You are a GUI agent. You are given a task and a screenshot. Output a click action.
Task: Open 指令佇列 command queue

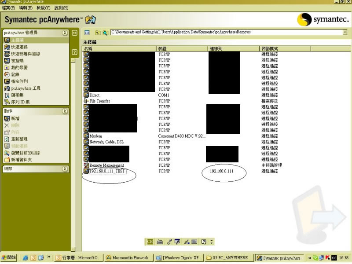coord(19,81)
